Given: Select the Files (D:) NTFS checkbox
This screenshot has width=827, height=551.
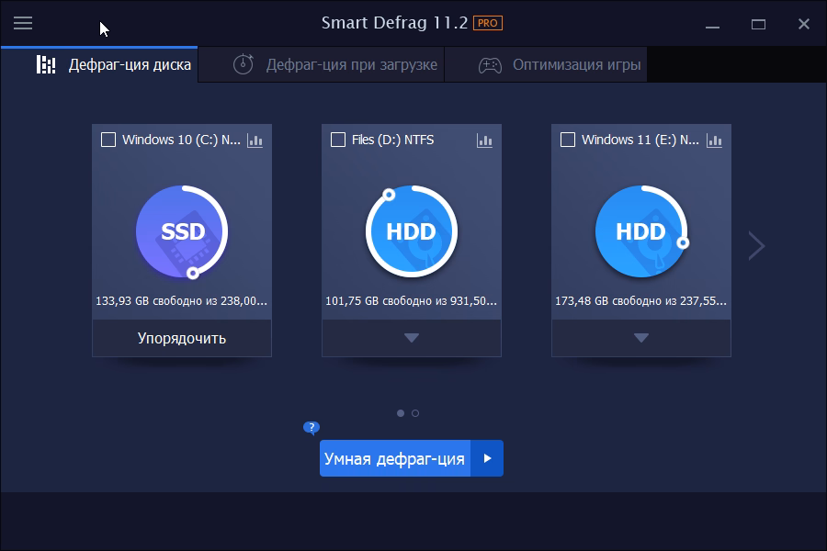Looking at the screenshot, I should [x=338, y=140].
